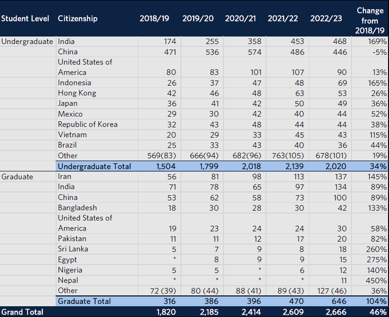Select the Grand Total label
This screenshot has height=317, width=389.
[x=22, y=312]
